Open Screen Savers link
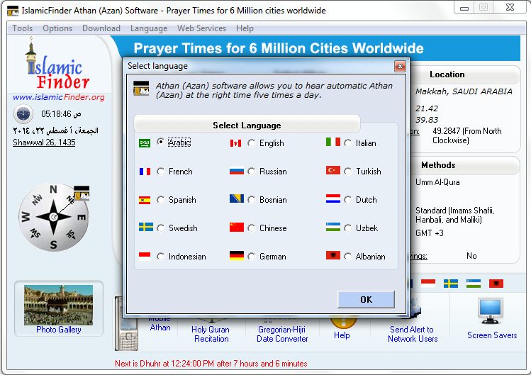The height and width of the screenshot is (375, 531). 492,335
